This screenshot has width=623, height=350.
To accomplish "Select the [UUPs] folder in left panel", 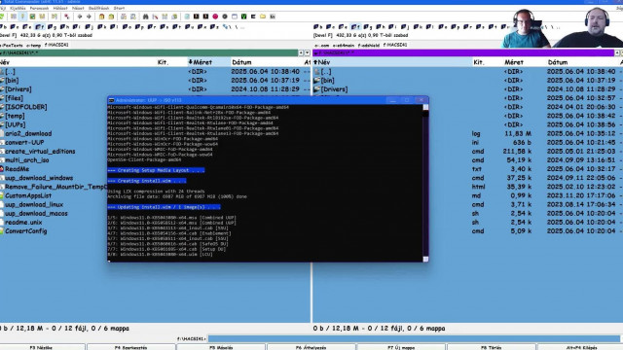I will [16, 124].
